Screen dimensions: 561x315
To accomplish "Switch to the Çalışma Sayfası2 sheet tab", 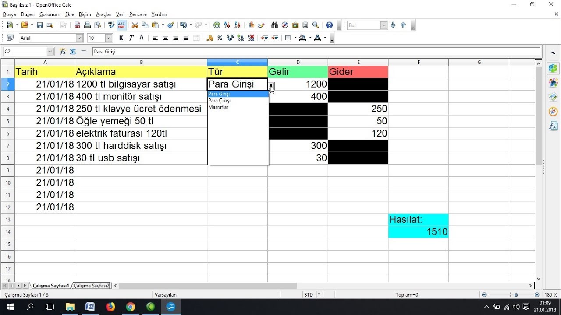I will click(x=92, y=286).
